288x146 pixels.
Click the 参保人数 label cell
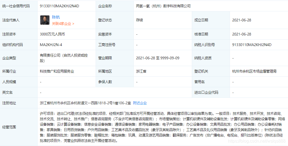tap(115, 82)
